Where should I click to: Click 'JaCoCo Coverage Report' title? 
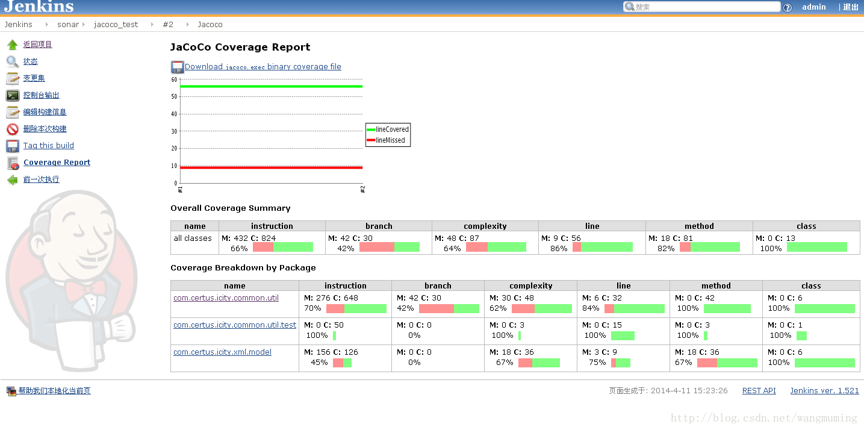[240, 47]
